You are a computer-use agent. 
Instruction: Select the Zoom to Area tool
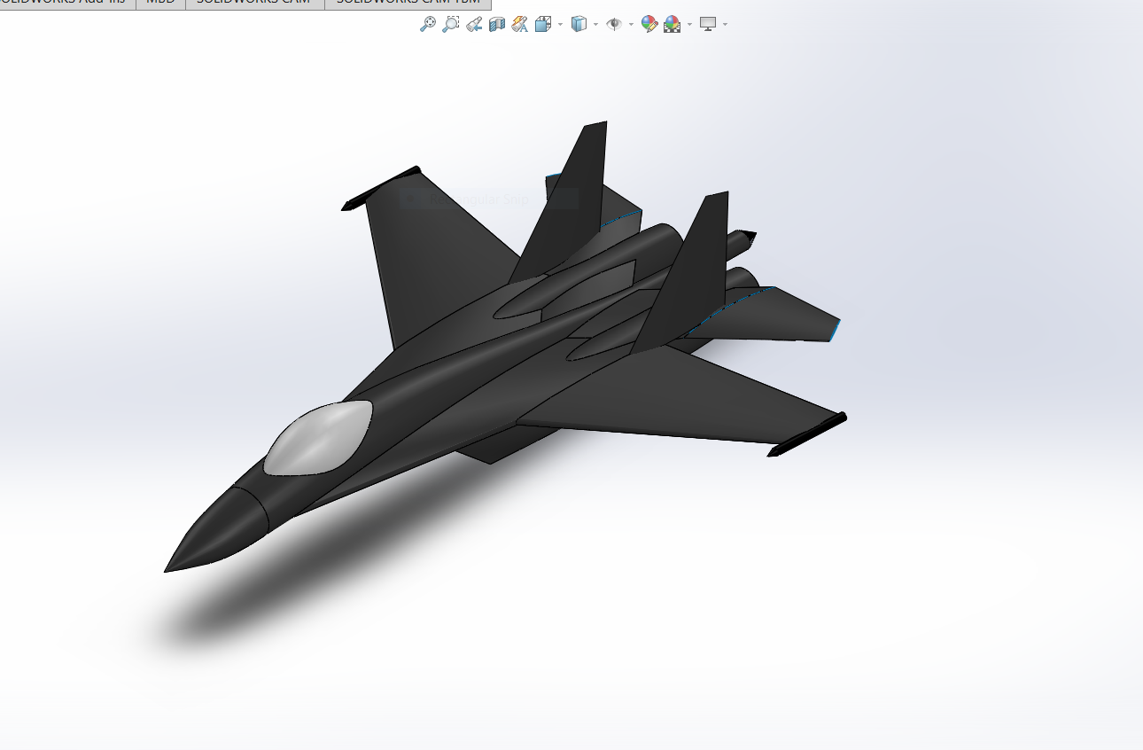coord(451,25)
